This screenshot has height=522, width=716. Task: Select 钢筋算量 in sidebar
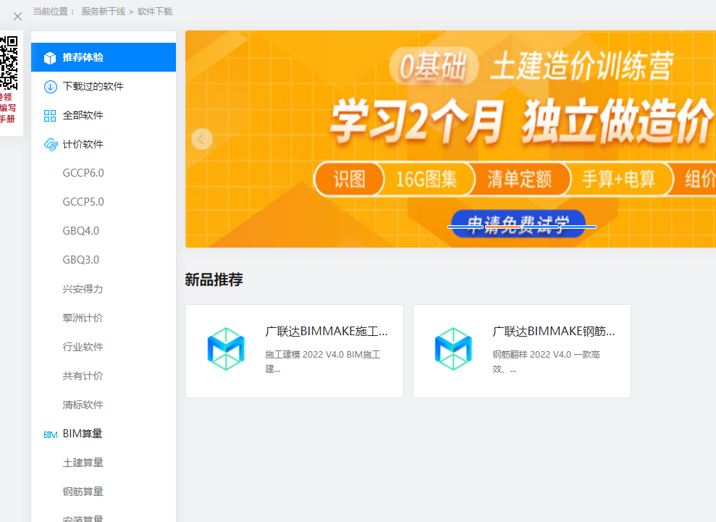(x=83, y=492)
